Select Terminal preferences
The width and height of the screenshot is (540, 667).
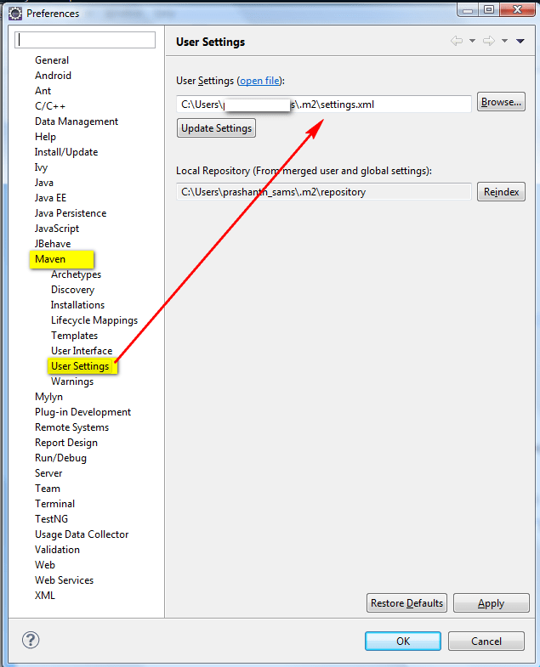55,505
